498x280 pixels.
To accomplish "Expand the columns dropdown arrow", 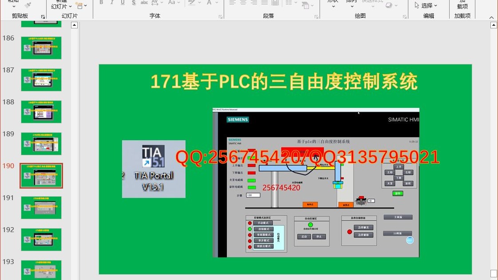I will pyautogui.click(x=295, y=3).
